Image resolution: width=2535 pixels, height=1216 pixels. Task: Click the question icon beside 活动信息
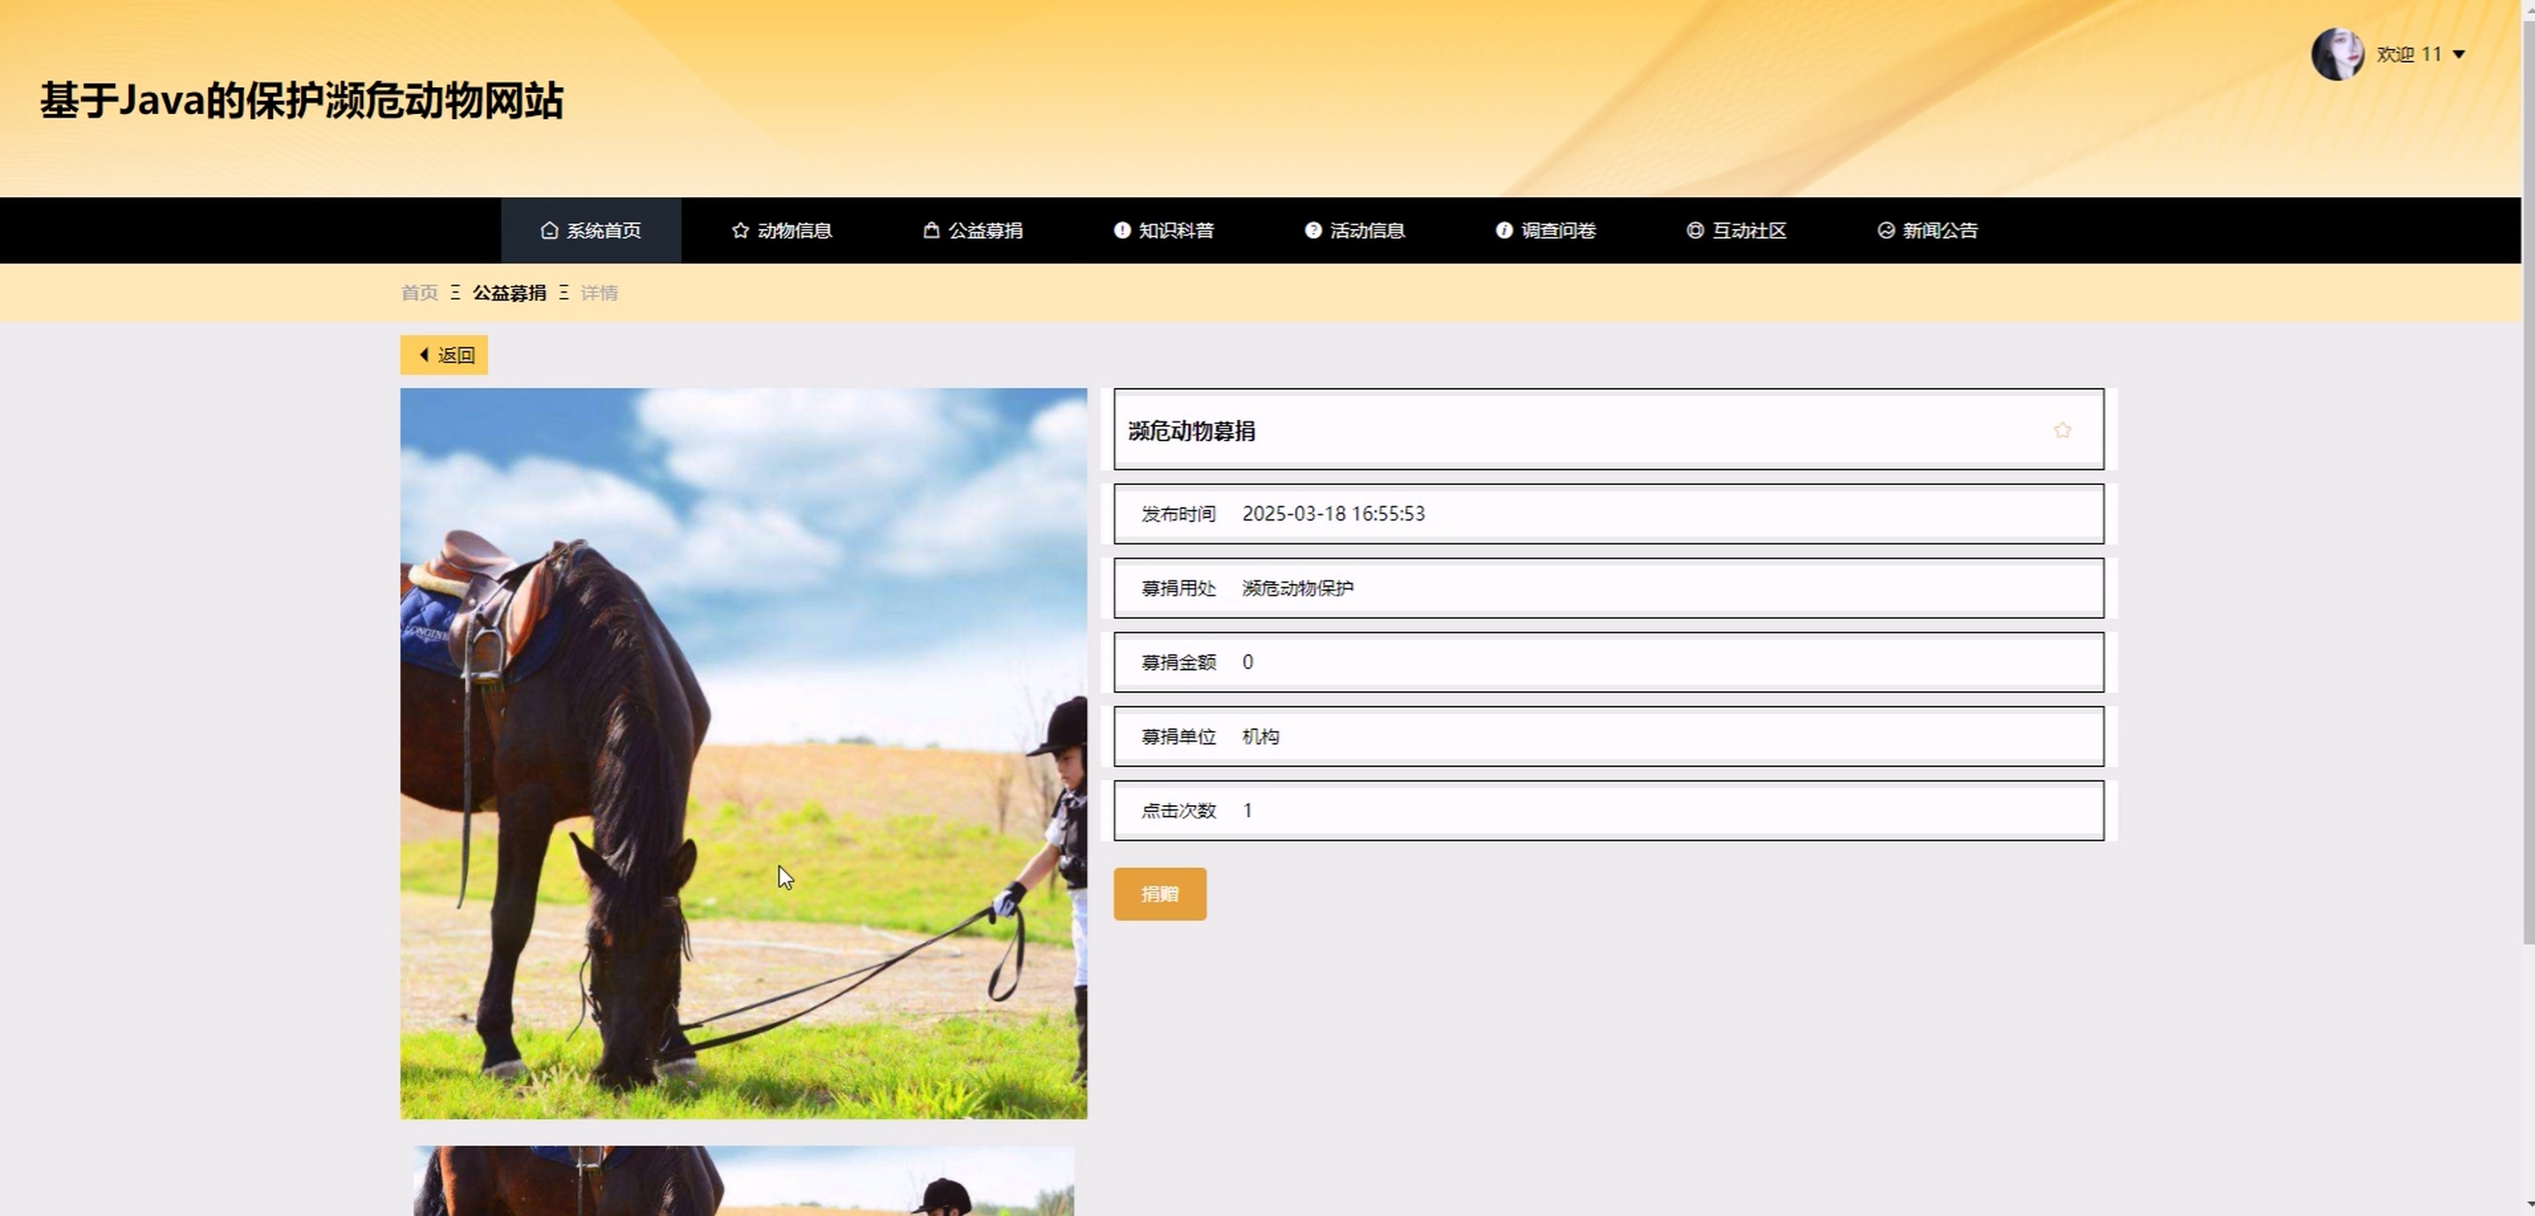pyautogui.click(x=1313, y=231)
